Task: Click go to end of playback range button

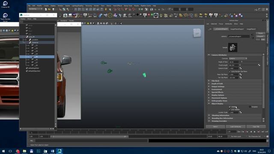Action: (267, 132)
